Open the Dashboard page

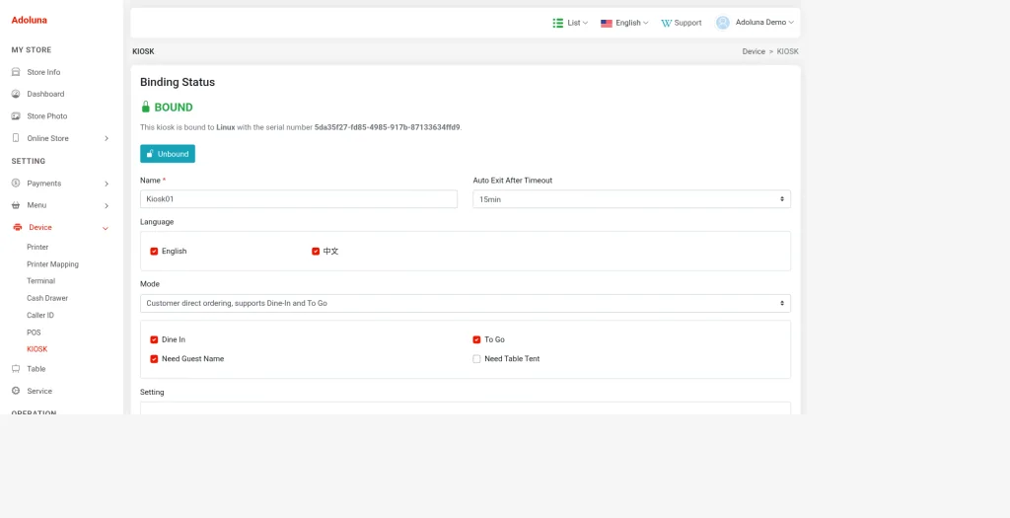pyautogui.click(x=45, y=94)
